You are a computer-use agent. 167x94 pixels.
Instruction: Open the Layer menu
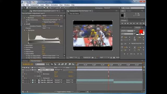click(x=42, y=5)
